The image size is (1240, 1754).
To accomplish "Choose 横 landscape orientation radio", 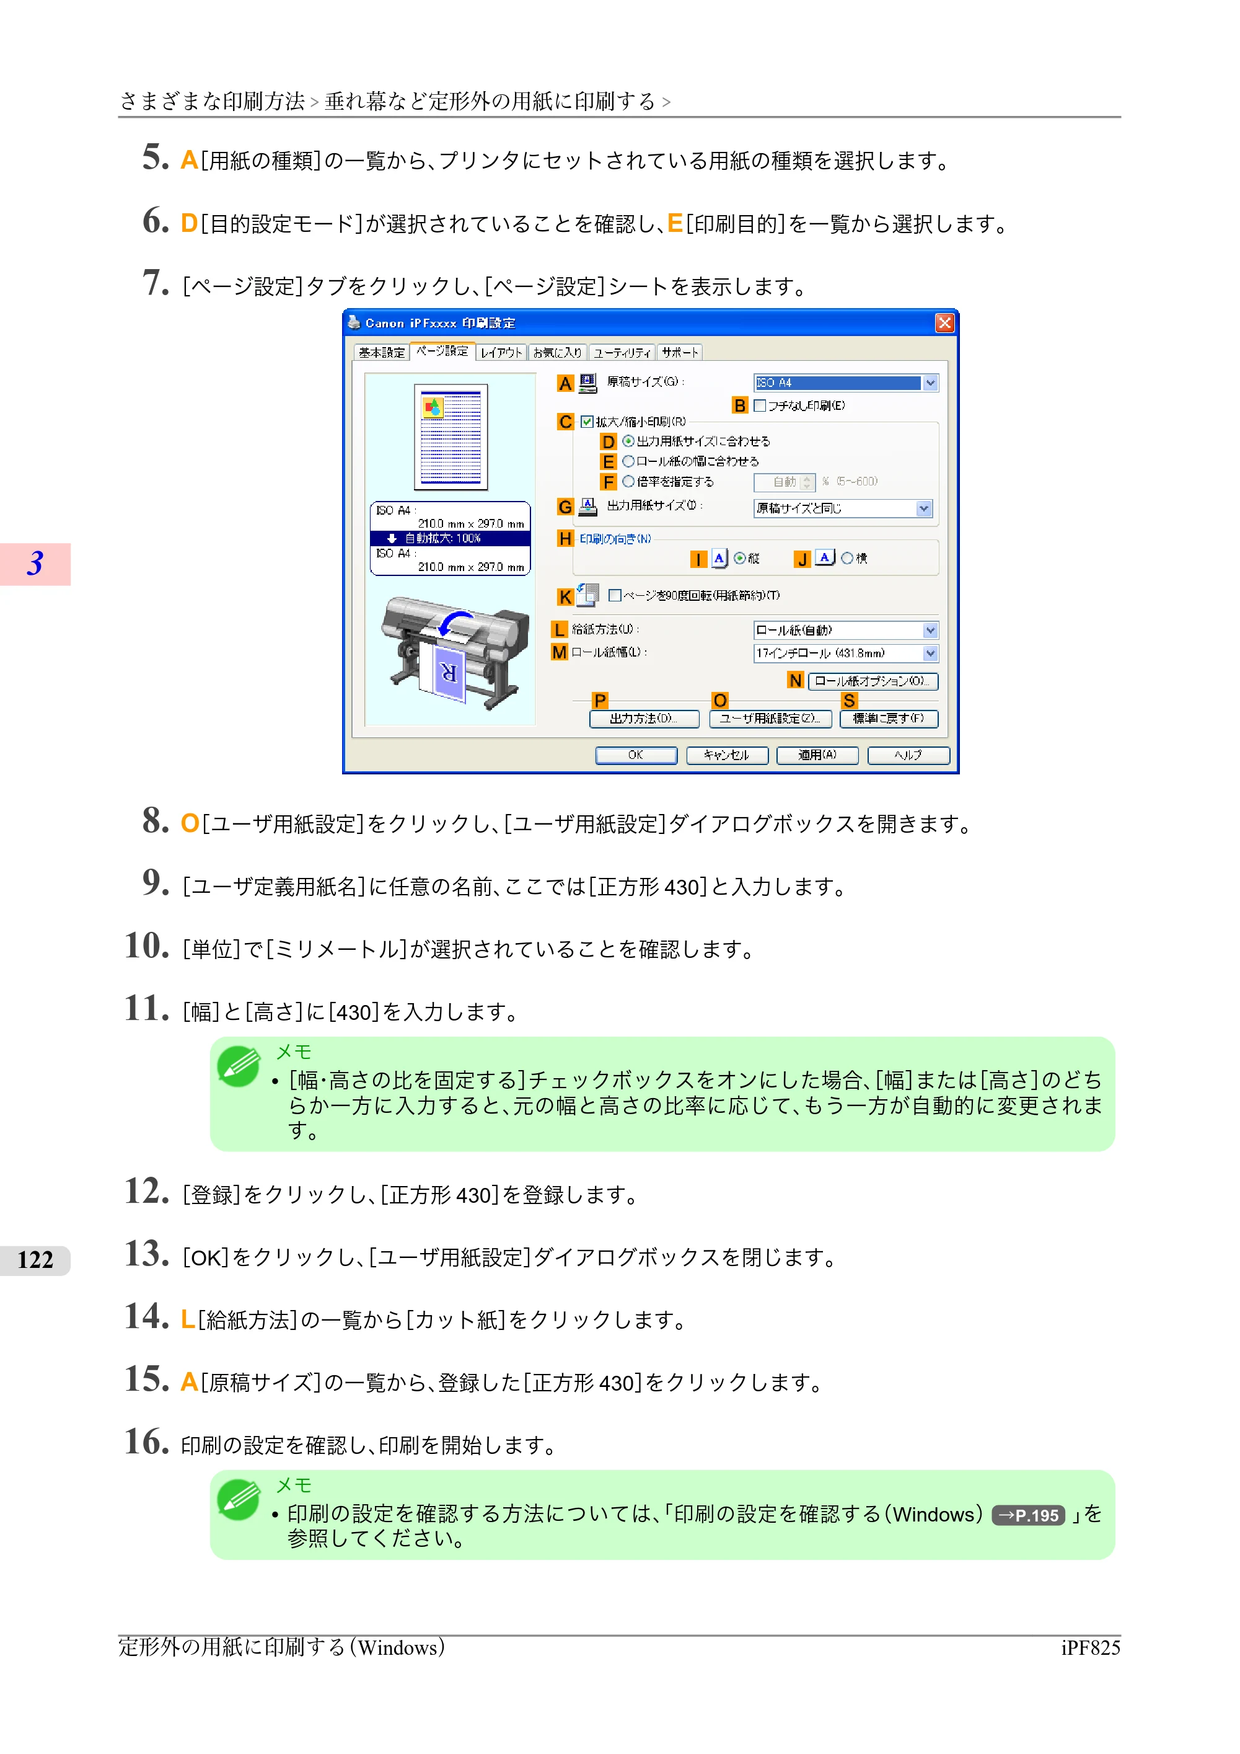I will tap(846, 559).
